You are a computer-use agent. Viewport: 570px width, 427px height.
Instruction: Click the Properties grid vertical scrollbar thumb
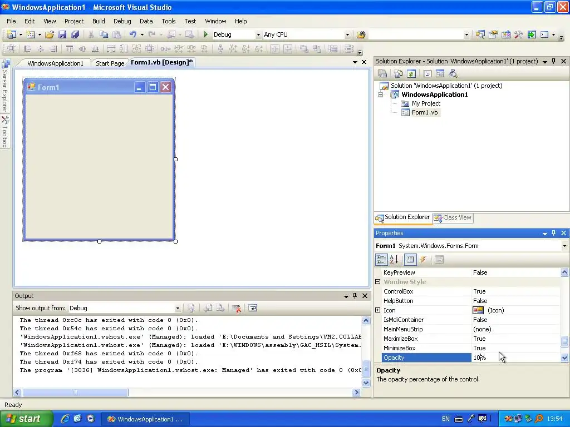(x=564, y=341)
